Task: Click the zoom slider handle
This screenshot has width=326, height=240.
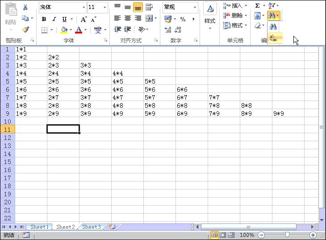Action: (x=287, y=235)
